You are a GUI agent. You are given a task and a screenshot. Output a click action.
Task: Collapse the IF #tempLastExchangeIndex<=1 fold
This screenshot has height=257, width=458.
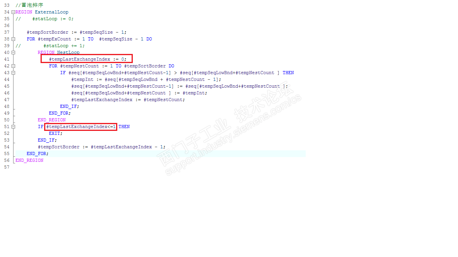[13, 127]
